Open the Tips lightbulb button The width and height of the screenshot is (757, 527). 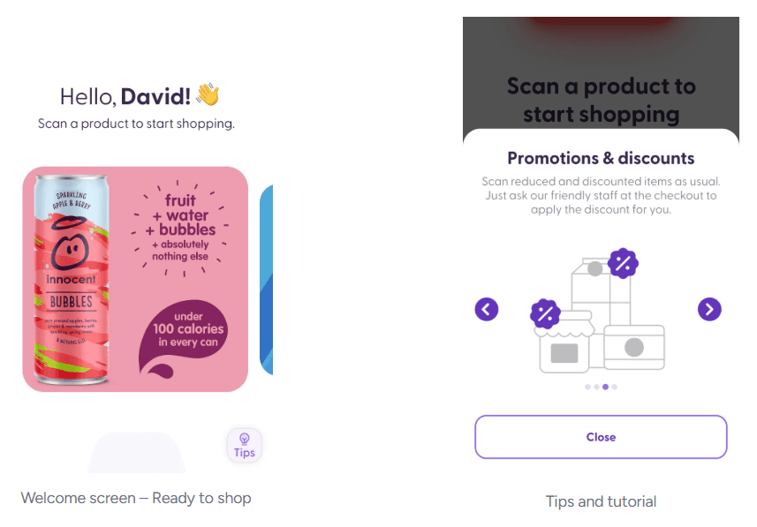(x=245, y=446)
